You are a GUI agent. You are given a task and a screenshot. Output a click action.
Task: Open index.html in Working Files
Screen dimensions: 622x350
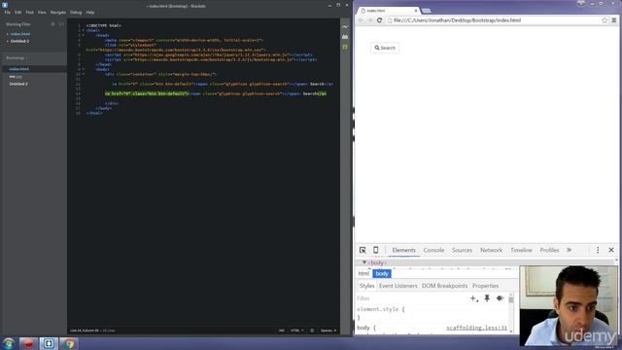tap(20, 34)
